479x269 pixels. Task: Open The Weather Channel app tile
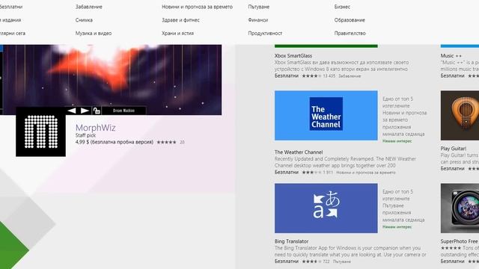click(326, 115)
